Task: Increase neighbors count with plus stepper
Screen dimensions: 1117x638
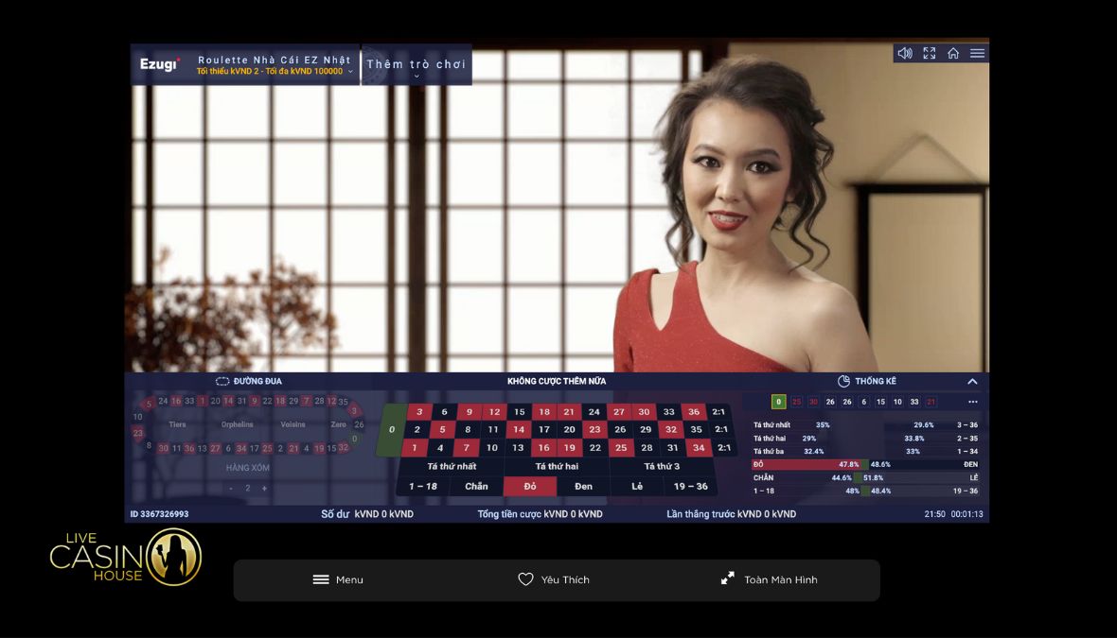Action: coord(264,489)
